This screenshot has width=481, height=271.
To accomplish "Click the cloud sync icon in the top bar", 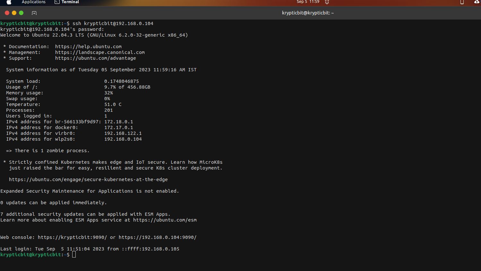I will [476, 2].
